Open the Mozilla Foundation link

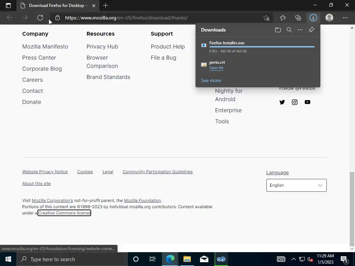(142, 201)
